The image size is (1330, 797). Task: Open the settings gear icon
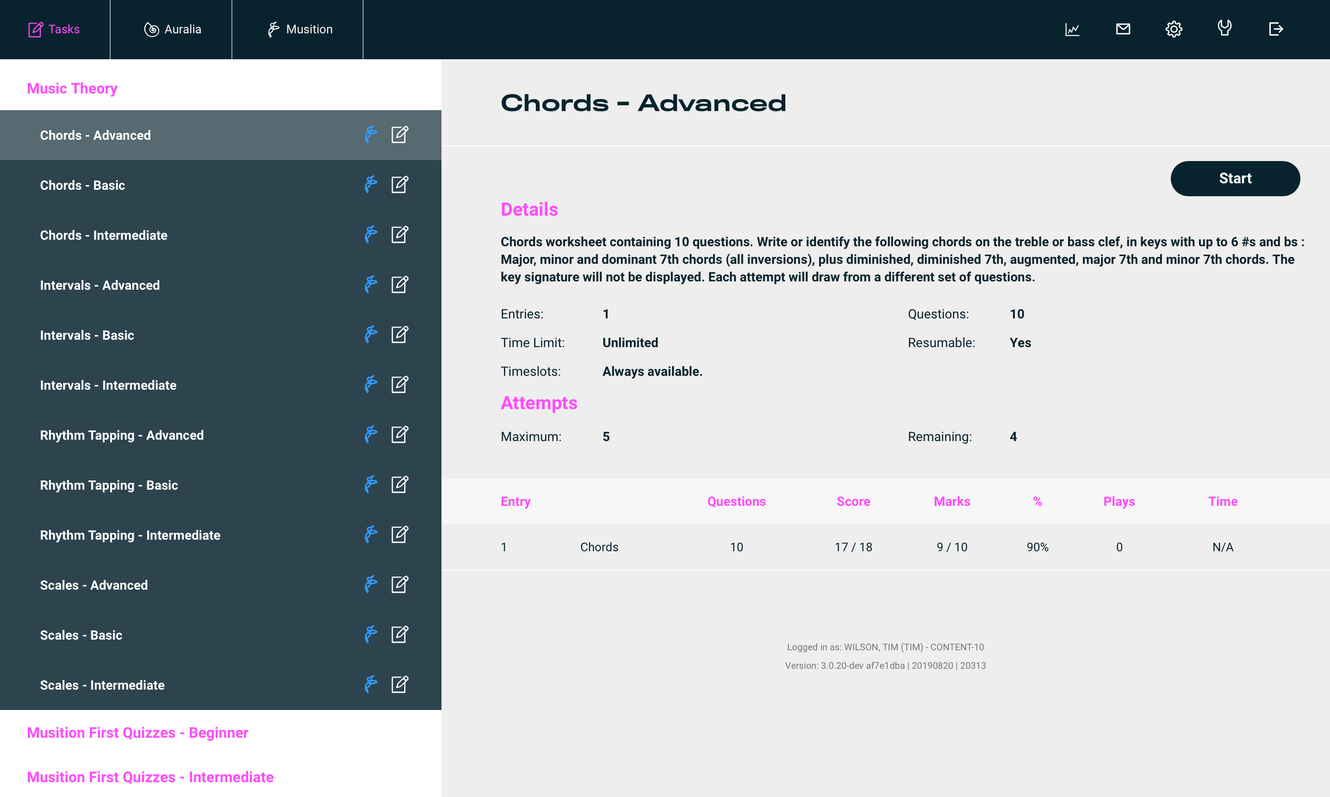[x=1174, y=29]
